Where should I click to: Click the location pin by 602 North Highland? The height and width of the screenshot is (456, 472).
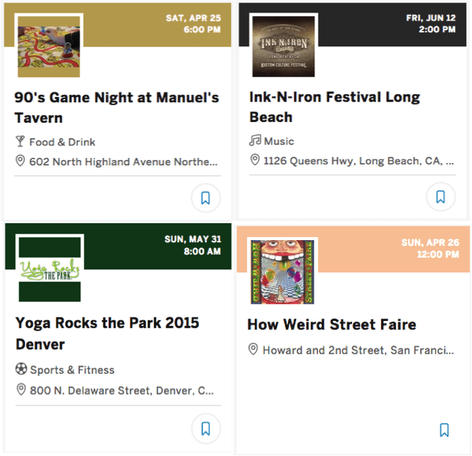click(21, 161)
